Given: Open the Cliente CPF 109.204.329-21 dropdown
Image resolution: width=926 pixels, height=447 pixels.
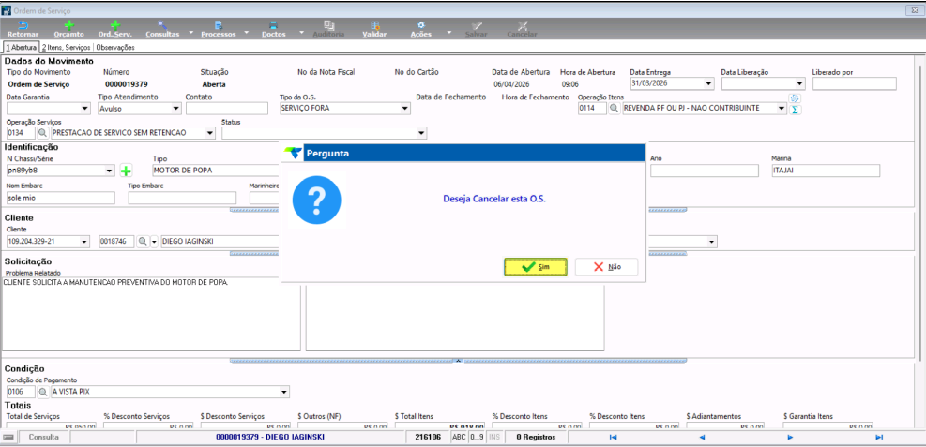Looking at the screenshot, I should click(84, 242).
